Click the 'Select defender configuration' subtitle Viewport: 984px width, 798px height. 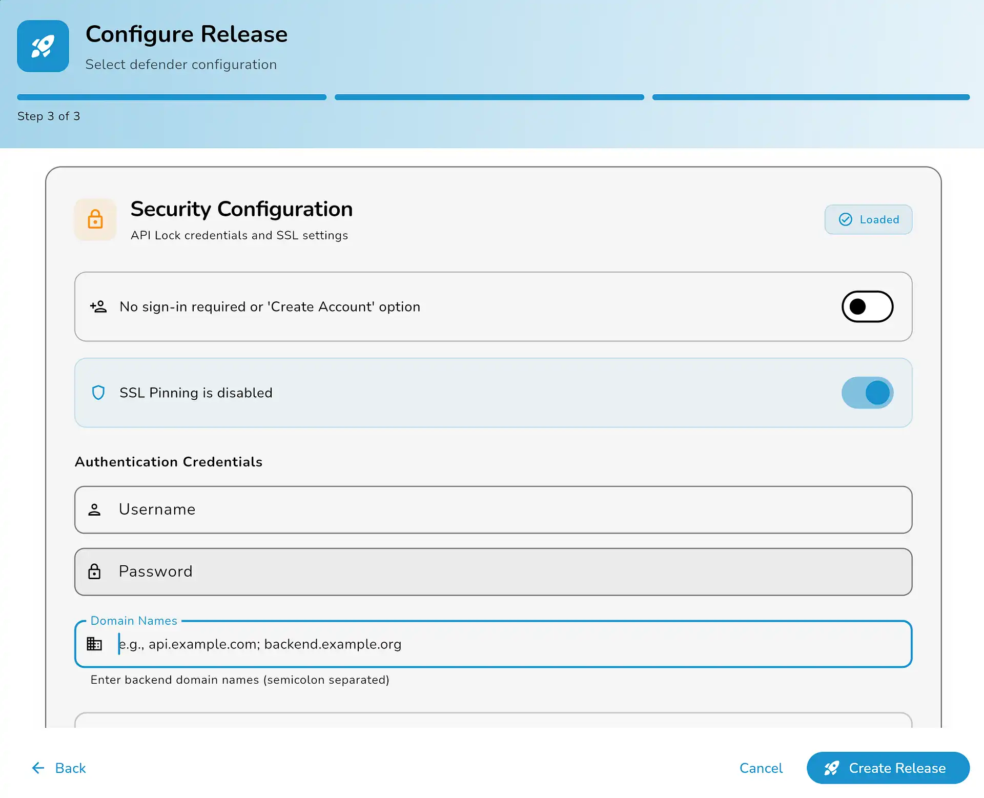click(181, 65)
